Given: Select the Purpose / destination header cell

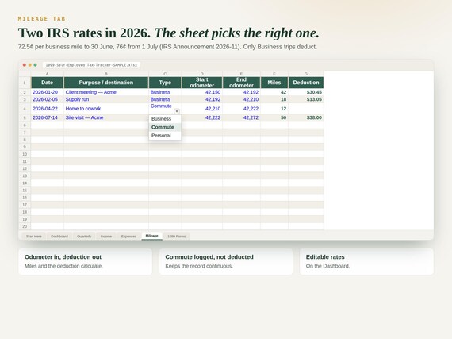Looking at the screenshot, I should 106,83.
